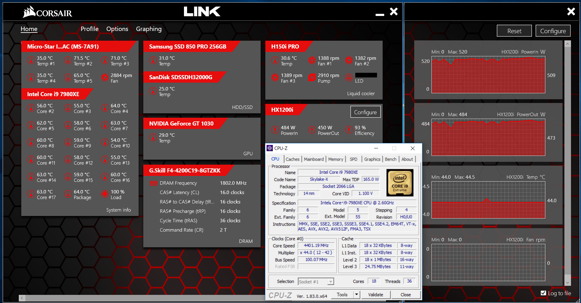Click the CPU 100 % Load icon

pos(105,194)
